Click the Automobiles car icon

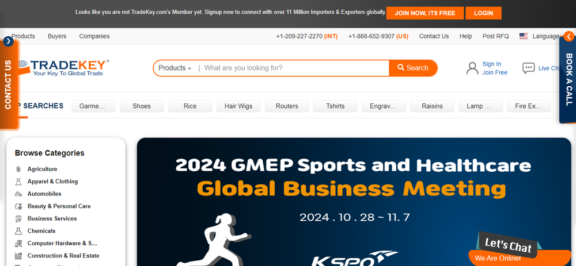point(18,194)
